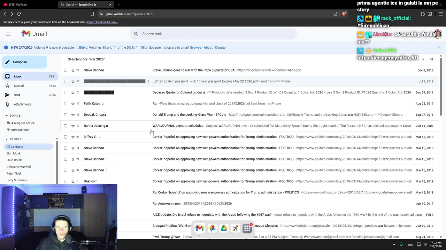The width and height of the screenshot is (446, 250).
Task: Star the Faith Kates email
Action: 73,103
